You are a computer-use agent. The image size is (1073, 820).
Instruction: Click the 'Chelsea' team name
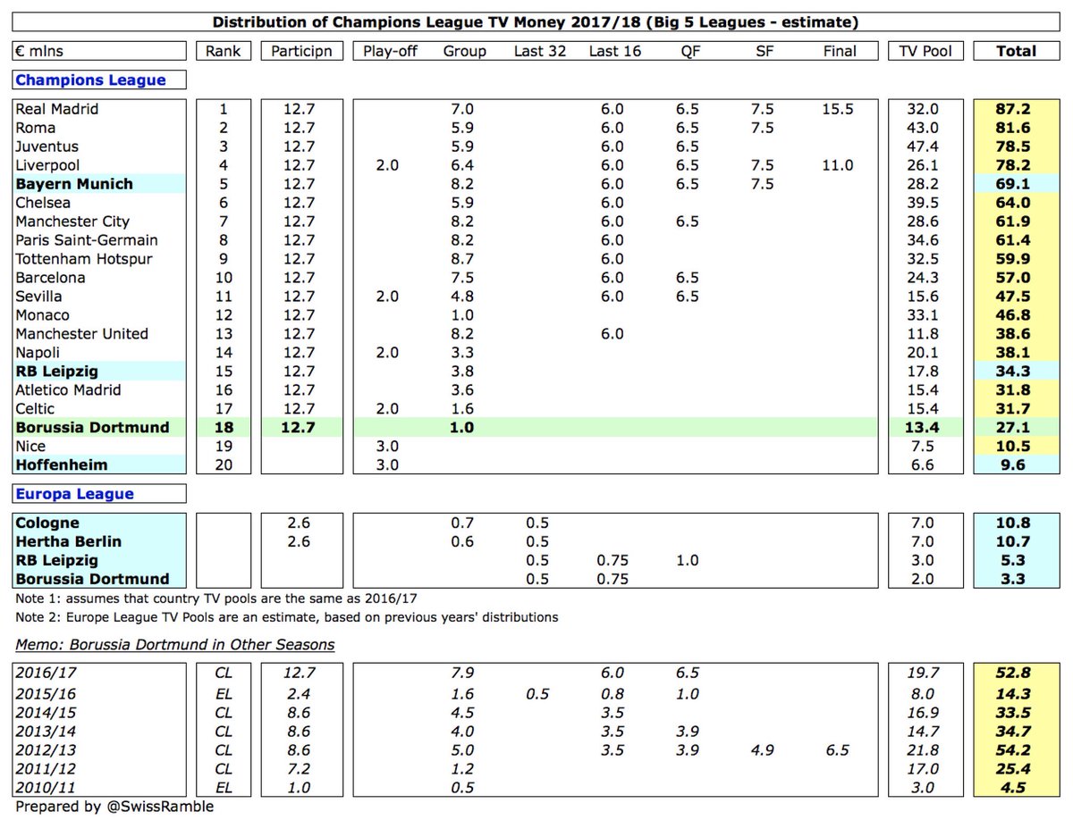tap(43, 203)
